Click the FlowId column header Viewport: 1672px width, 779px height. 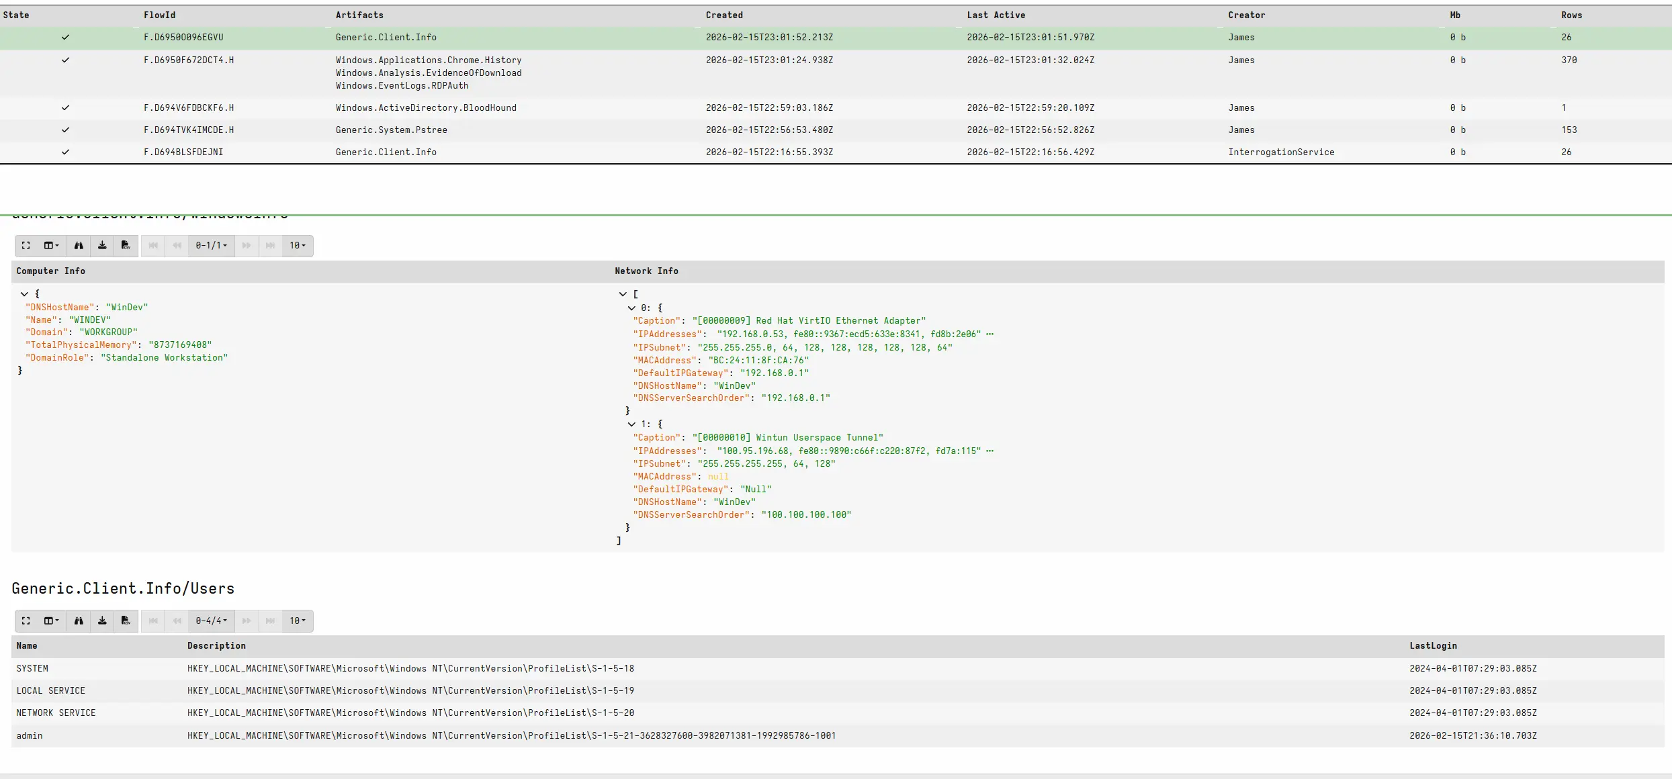click(159, 15)
